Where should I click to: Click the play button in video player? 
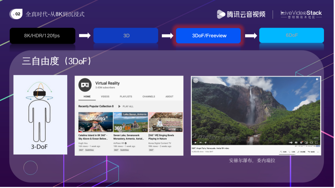pyautogui.click(x=195, y=143)
